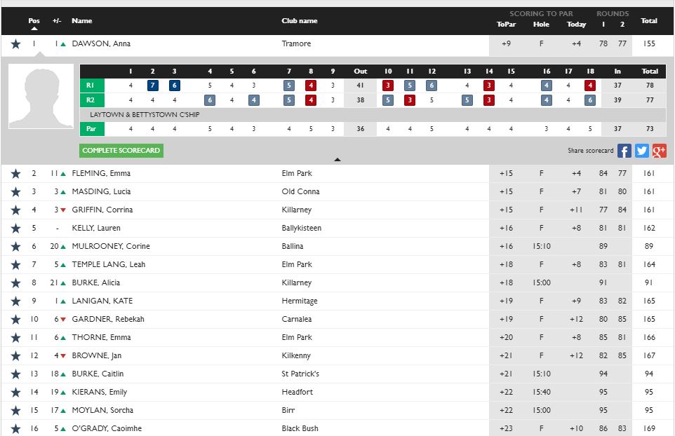Collapse the expanded scorecard panel arrow
The height and width of the screenshot is (436, 675).
pos(337,160)
